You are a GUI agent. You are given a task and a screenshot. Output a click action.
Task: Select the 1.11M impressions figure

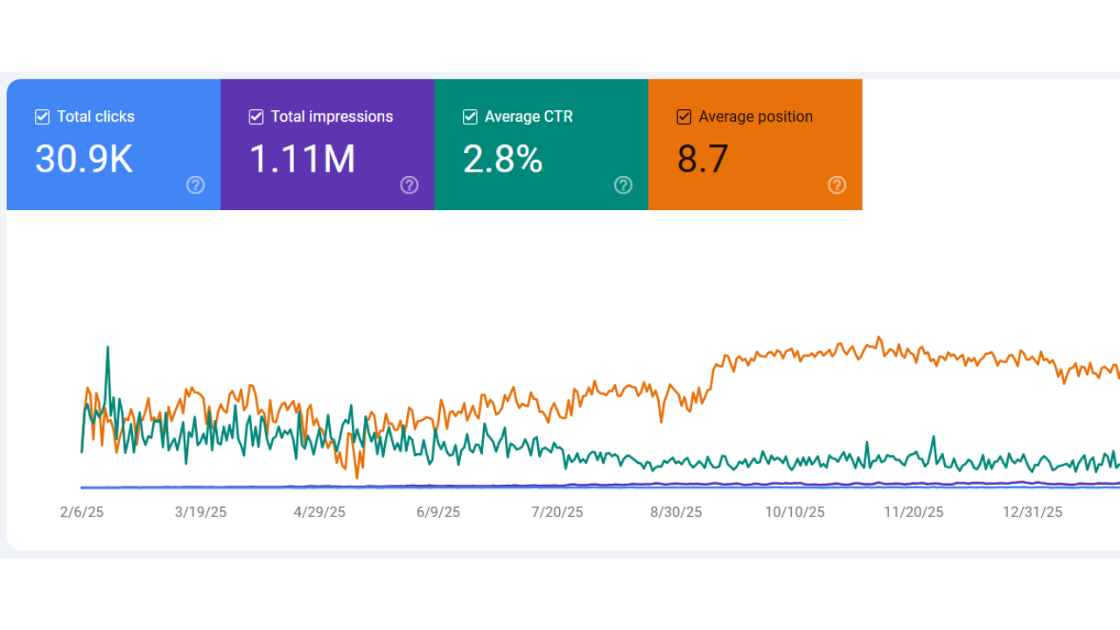(x=302, y=159)
